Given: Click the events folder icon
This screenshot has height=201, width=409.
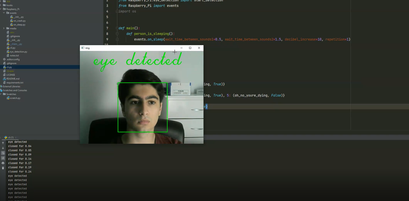Looking at the screenshot, I should pos(8,13).
